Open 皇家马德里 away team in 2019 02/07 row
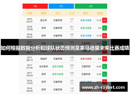This screenshot has height=94, width=130. pyautogui.click(x=86, y=20)
